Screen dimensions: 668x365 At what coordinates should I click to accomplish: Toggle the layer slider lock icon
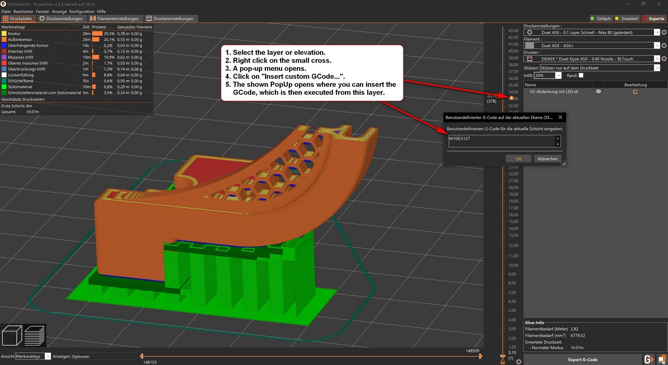(x=502, y=362)
